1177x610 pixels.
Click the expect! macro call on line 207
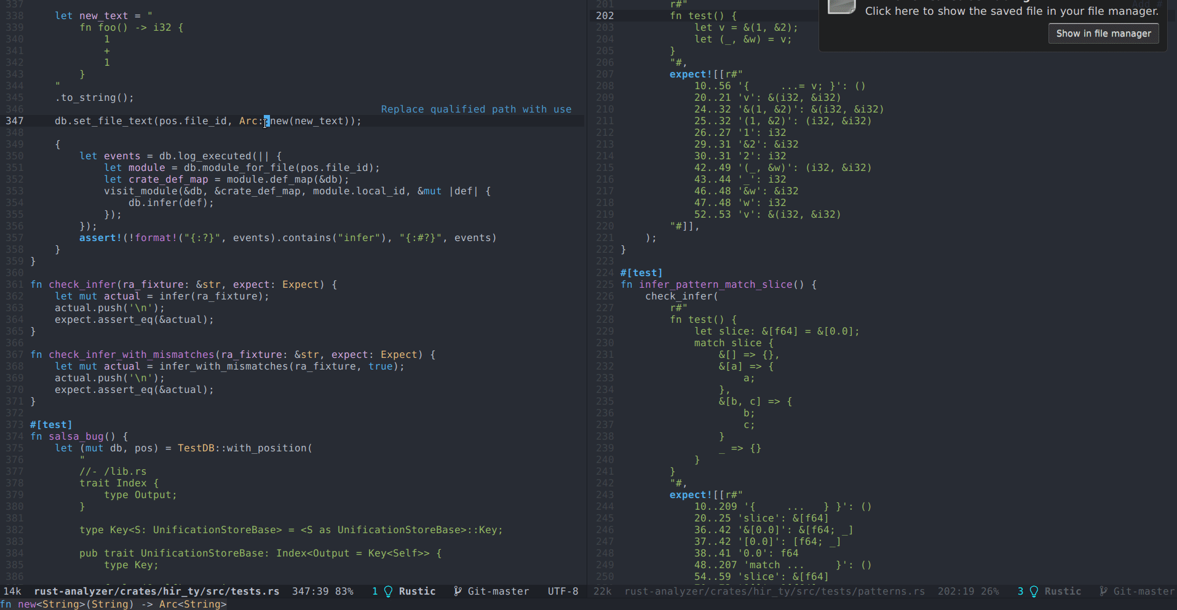[x=689, y=74]
